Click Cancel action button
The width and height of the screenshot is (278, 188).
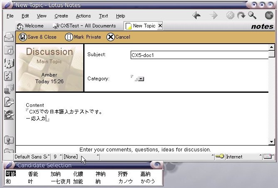[x=119, y=37]
